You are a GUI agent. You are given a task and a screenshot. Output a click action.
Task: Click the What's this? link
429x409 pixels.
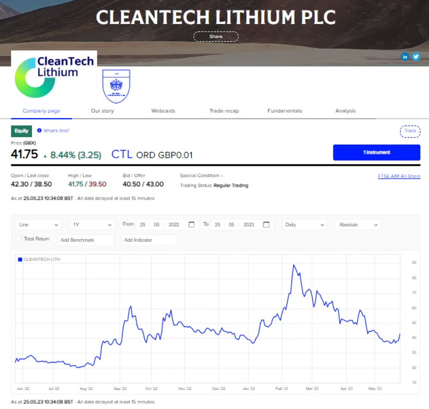point(56,131)
